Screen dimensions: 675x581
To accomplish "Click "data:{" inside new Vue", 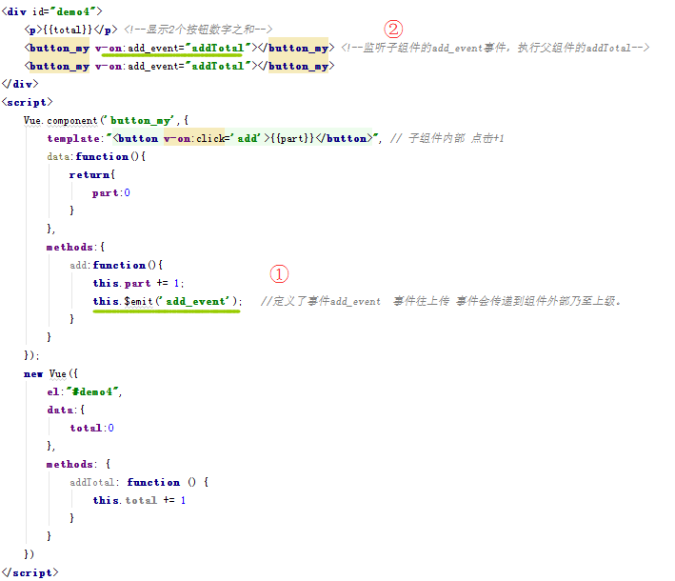I will 66,410.
